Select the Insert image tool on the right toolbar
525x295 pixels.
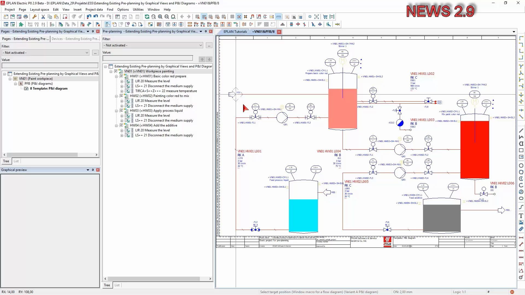[521, 222]
